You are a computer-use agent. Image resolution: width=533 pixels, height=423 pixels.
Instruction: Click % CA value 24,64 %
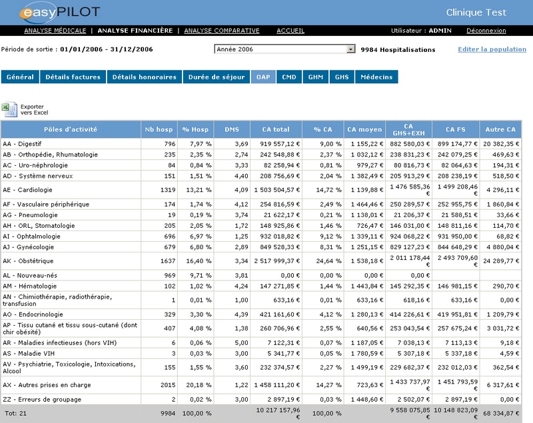click(x=328, y=261)
